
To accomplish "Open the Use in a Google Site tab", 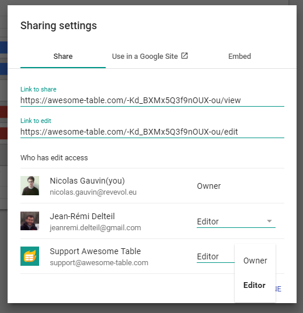I will click(150, 57).
